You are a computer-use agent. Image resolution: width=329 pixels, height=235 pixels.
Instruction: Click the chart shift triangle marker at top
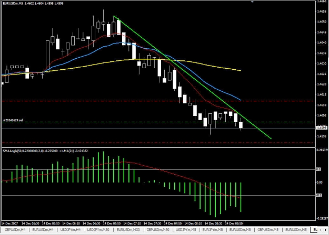252,2
